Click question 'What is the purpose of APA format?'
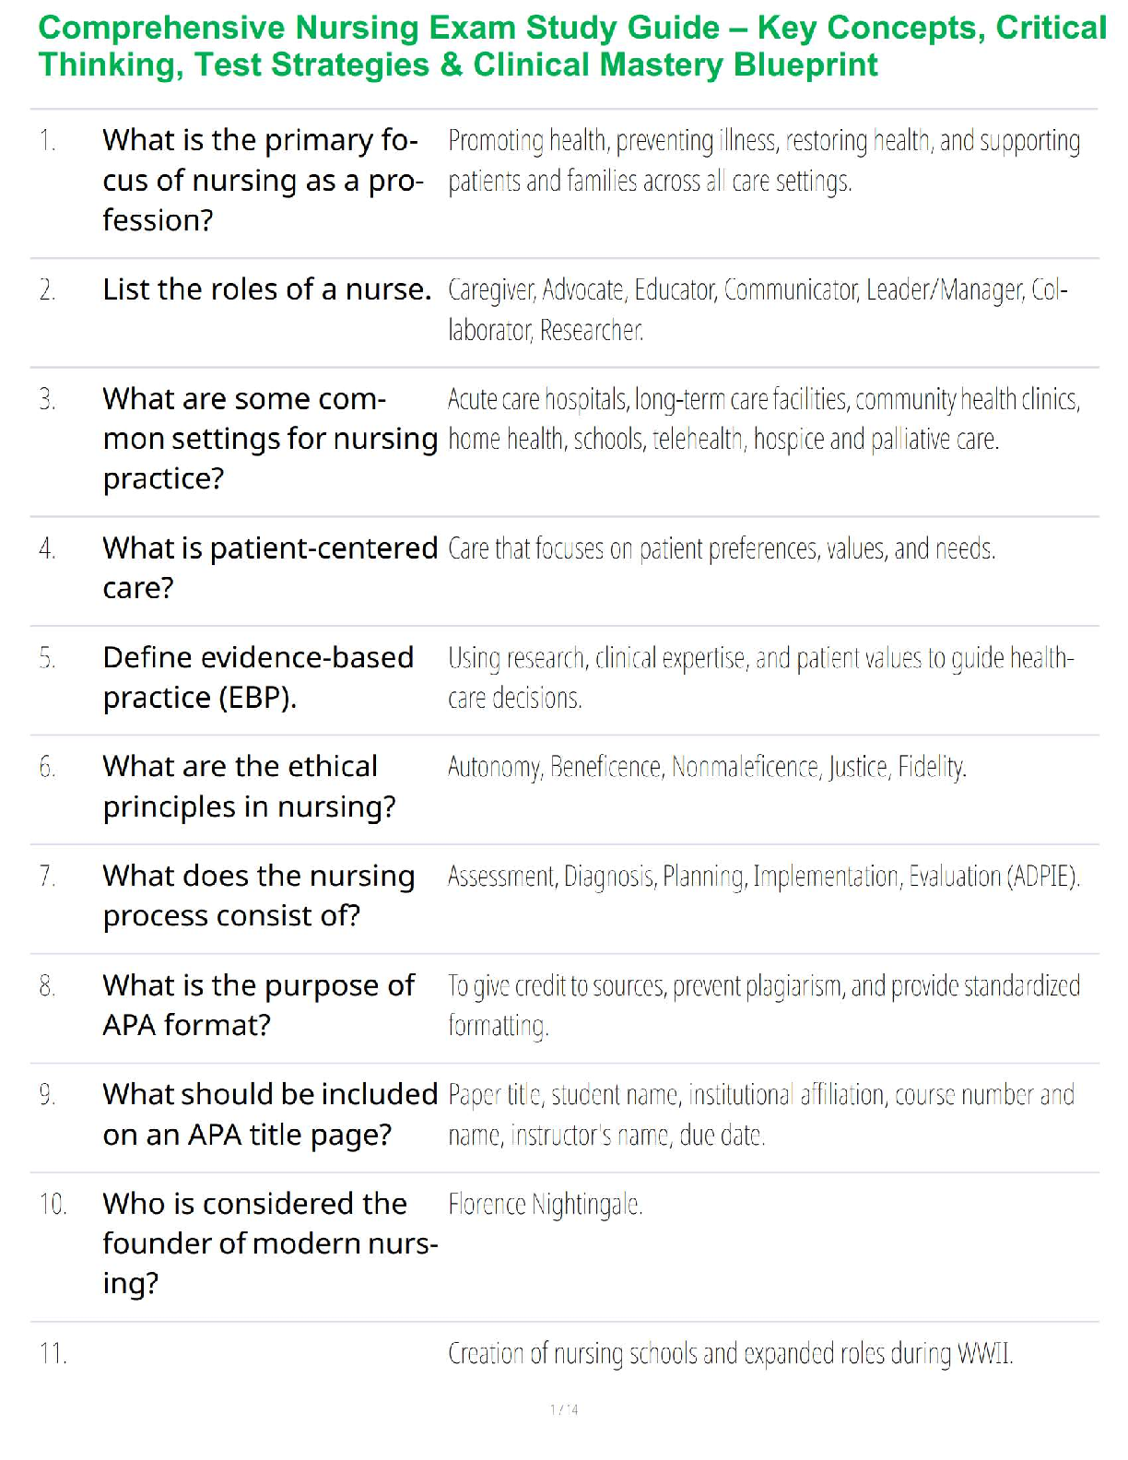Screen dimensions: 1128x1460 pos(258,1005)
